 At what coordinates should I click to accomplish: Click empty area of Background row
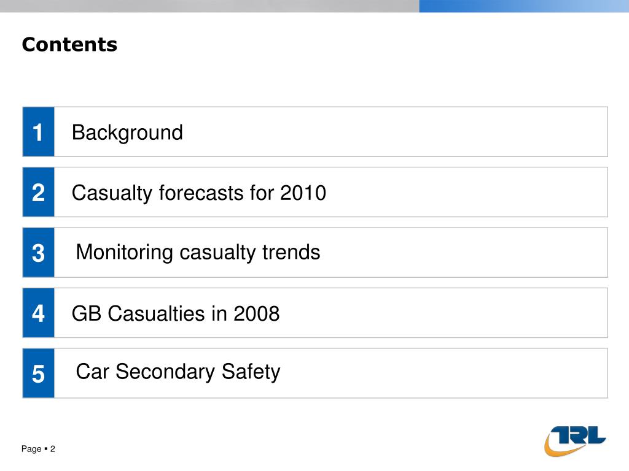click(x=401, y=132)
